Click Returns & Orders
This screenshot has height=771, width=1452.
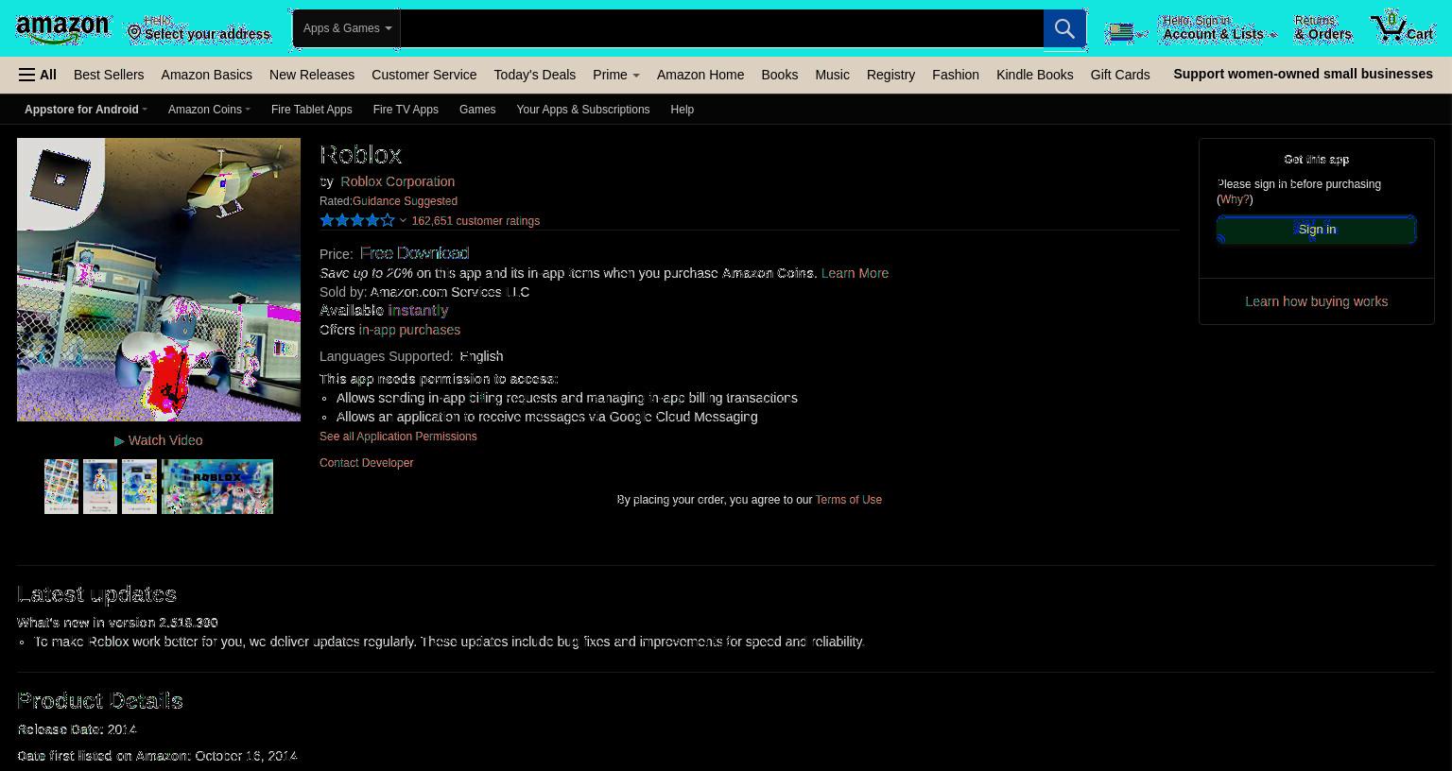pos(1322,28)
